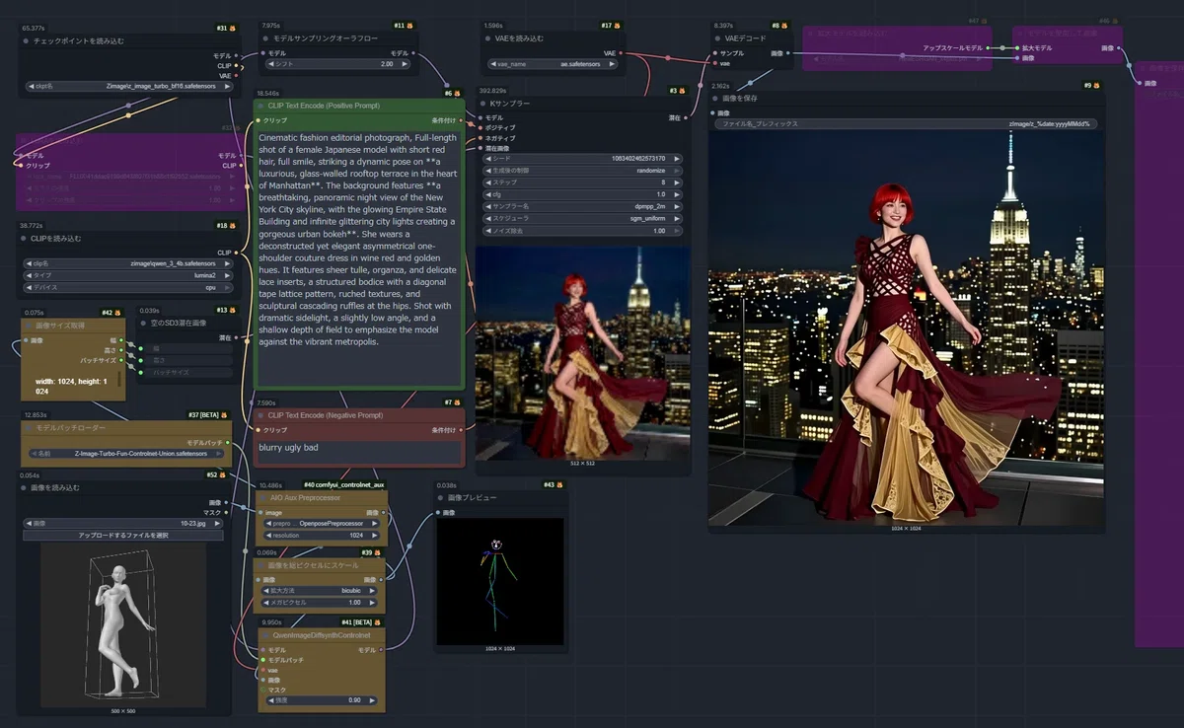Open the 拡大方法 dropdown showing bicubic

tap(321, 590)
